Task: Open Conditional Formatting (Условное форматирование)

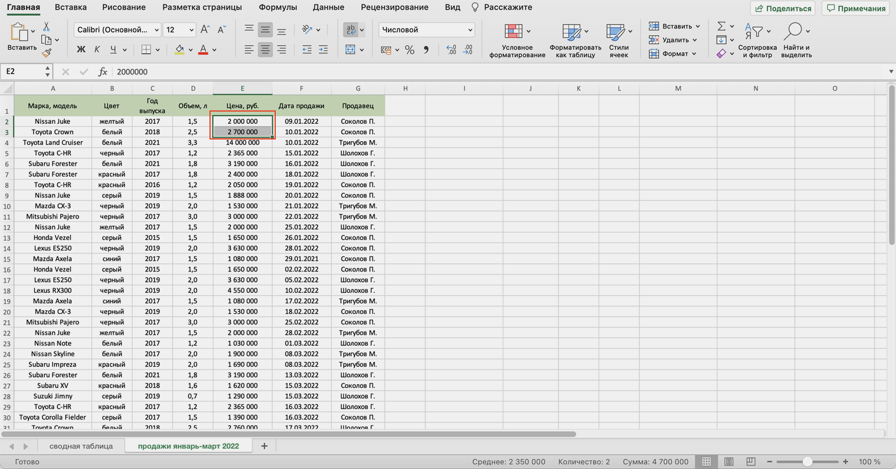Action: tap(517, 41)
